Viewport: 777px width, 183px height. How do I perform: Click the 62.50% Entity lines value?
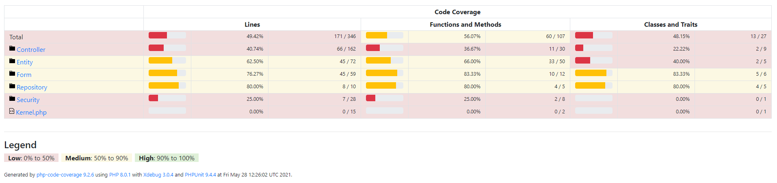tap(255, 62)
